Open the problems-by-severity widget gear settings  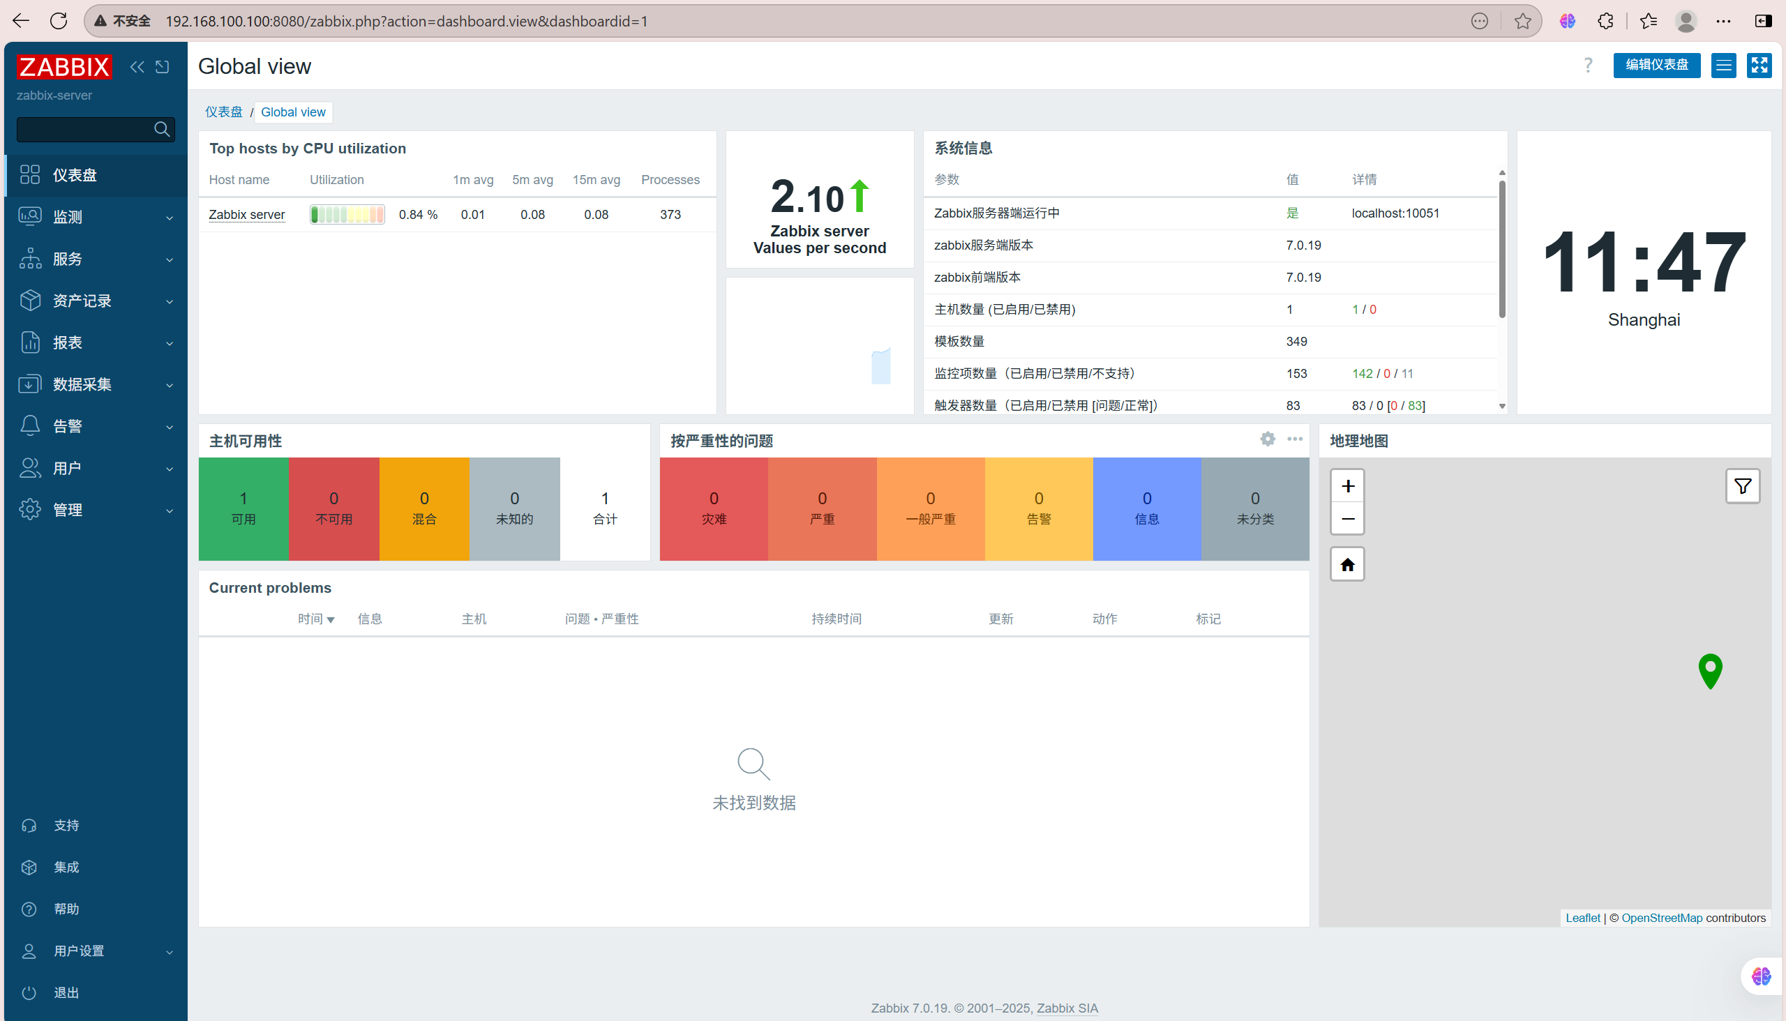tap(1267, 439)
